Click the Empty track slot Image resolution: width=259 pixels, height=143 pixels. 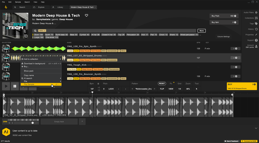(x=59, y=122)
